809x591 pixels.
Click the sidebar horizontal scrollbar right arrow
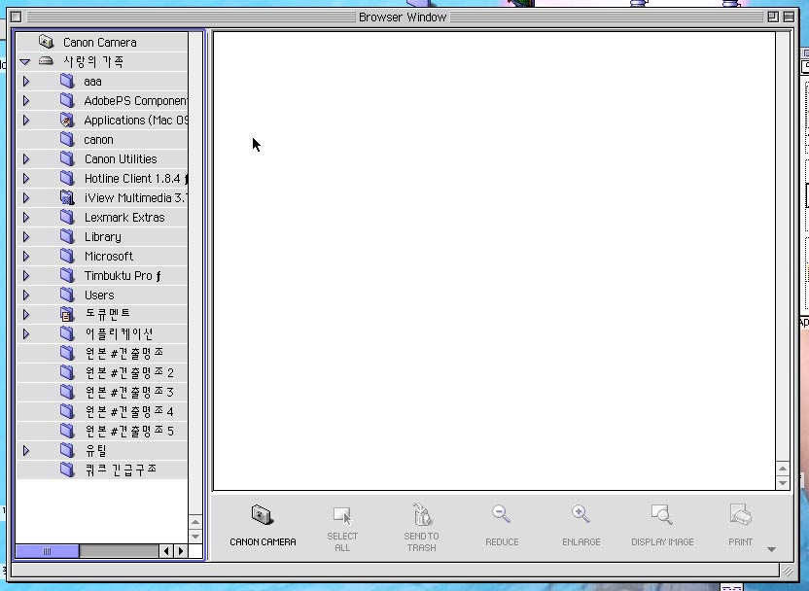click(x=180, y=551)
